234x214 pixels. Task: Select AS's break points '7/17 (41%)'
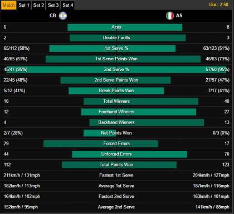tap(219, 91)
